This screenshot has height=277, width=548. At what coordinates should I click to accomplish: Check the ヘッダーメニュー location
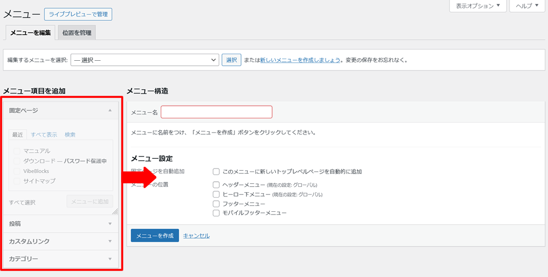click(x=216, y=185)
